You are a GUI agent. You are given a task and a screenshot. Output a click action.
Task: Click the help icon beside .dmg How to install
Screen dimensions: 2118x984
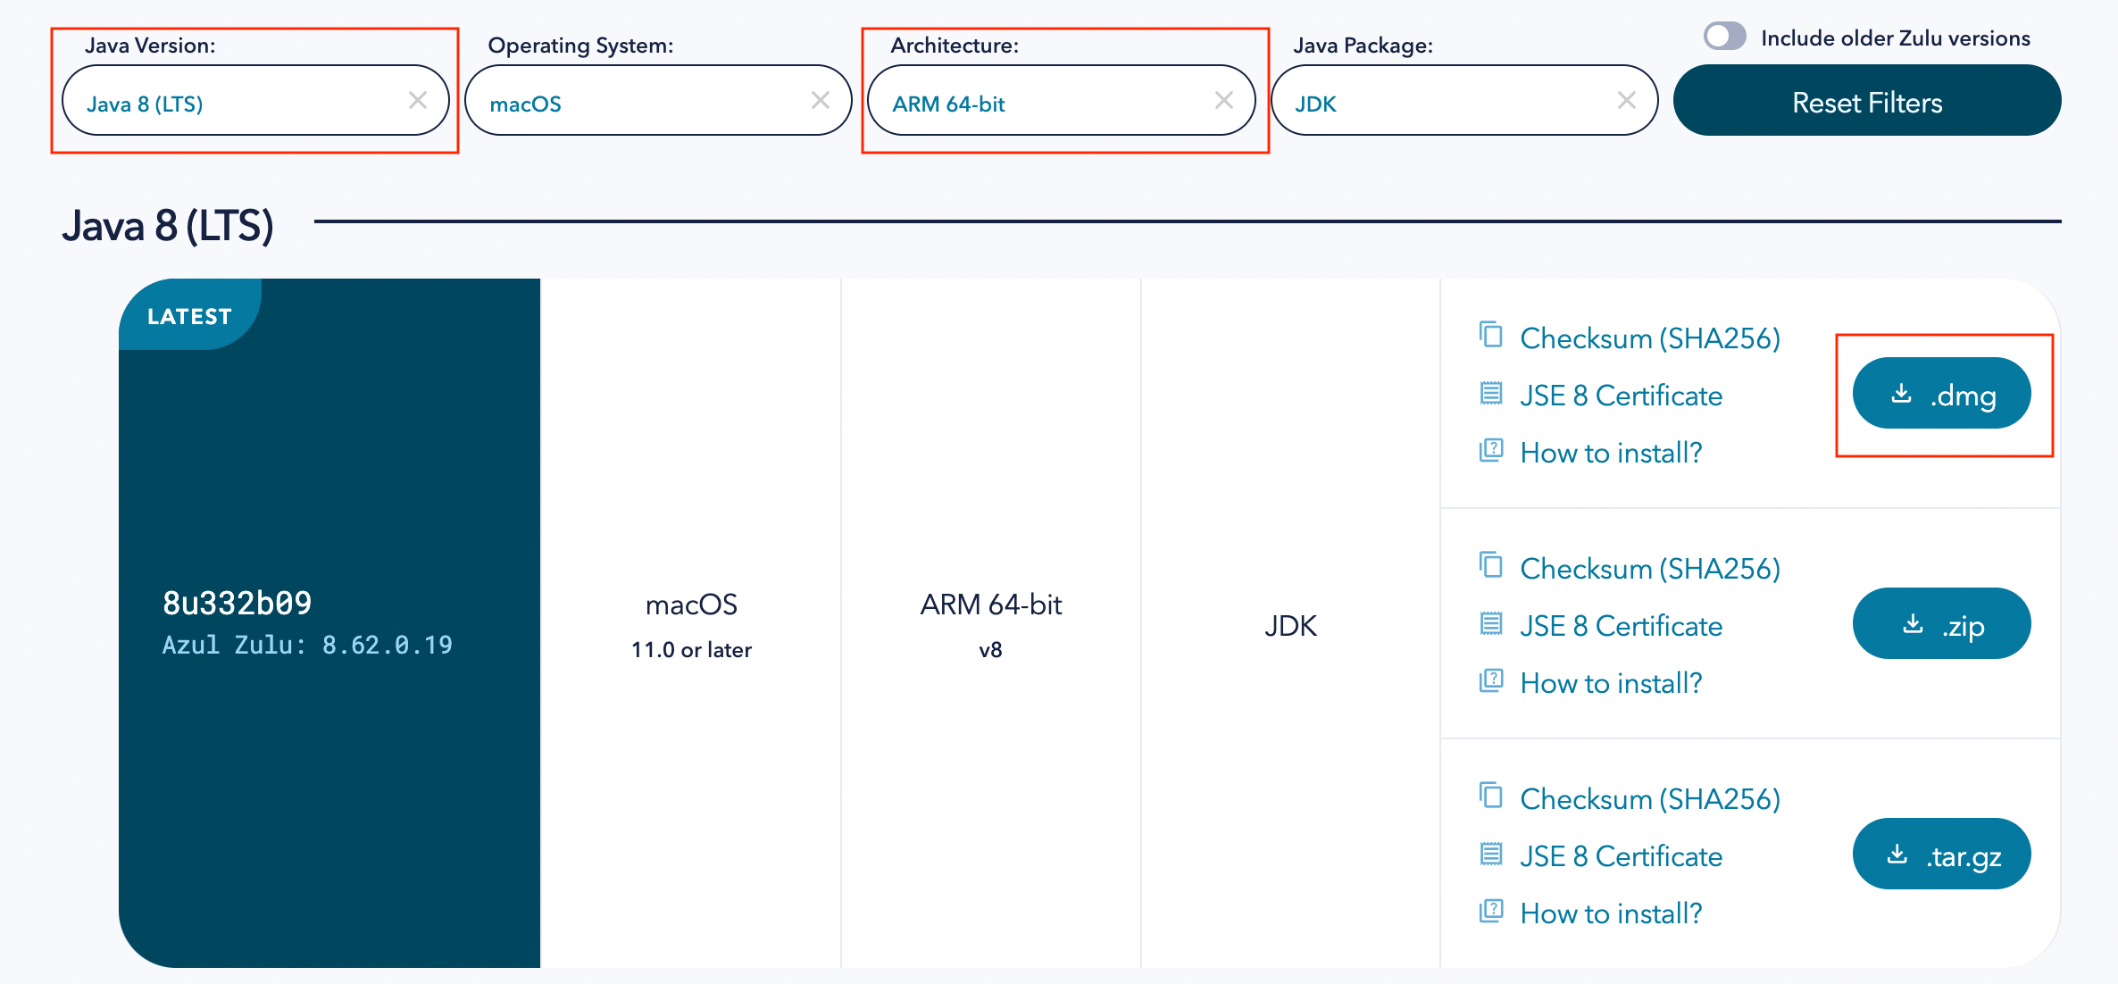coord(1491,450)
